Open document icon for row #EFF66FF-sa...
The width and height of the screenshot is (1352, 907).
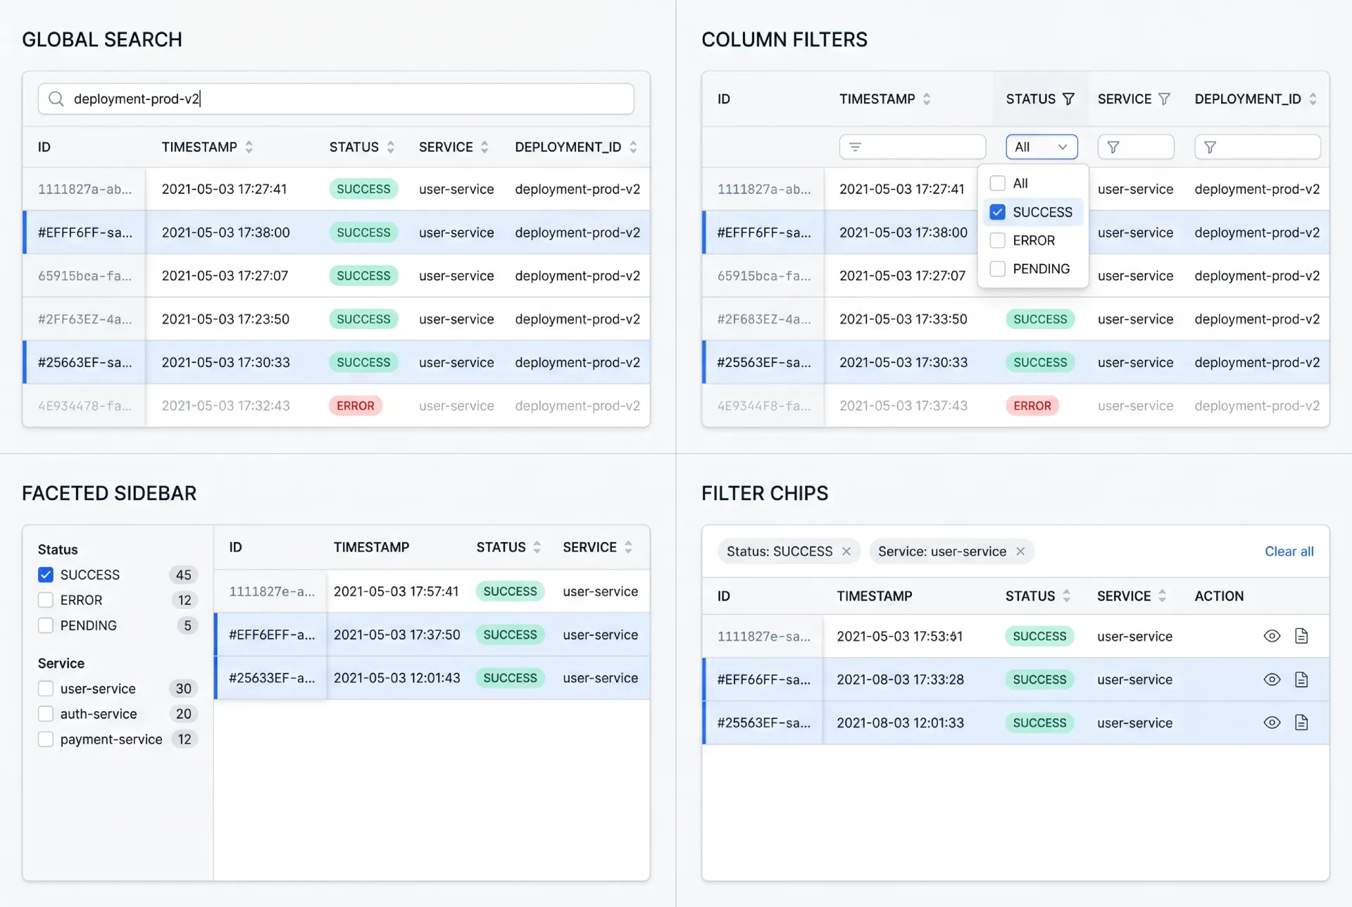click(x=1301, y=680)
